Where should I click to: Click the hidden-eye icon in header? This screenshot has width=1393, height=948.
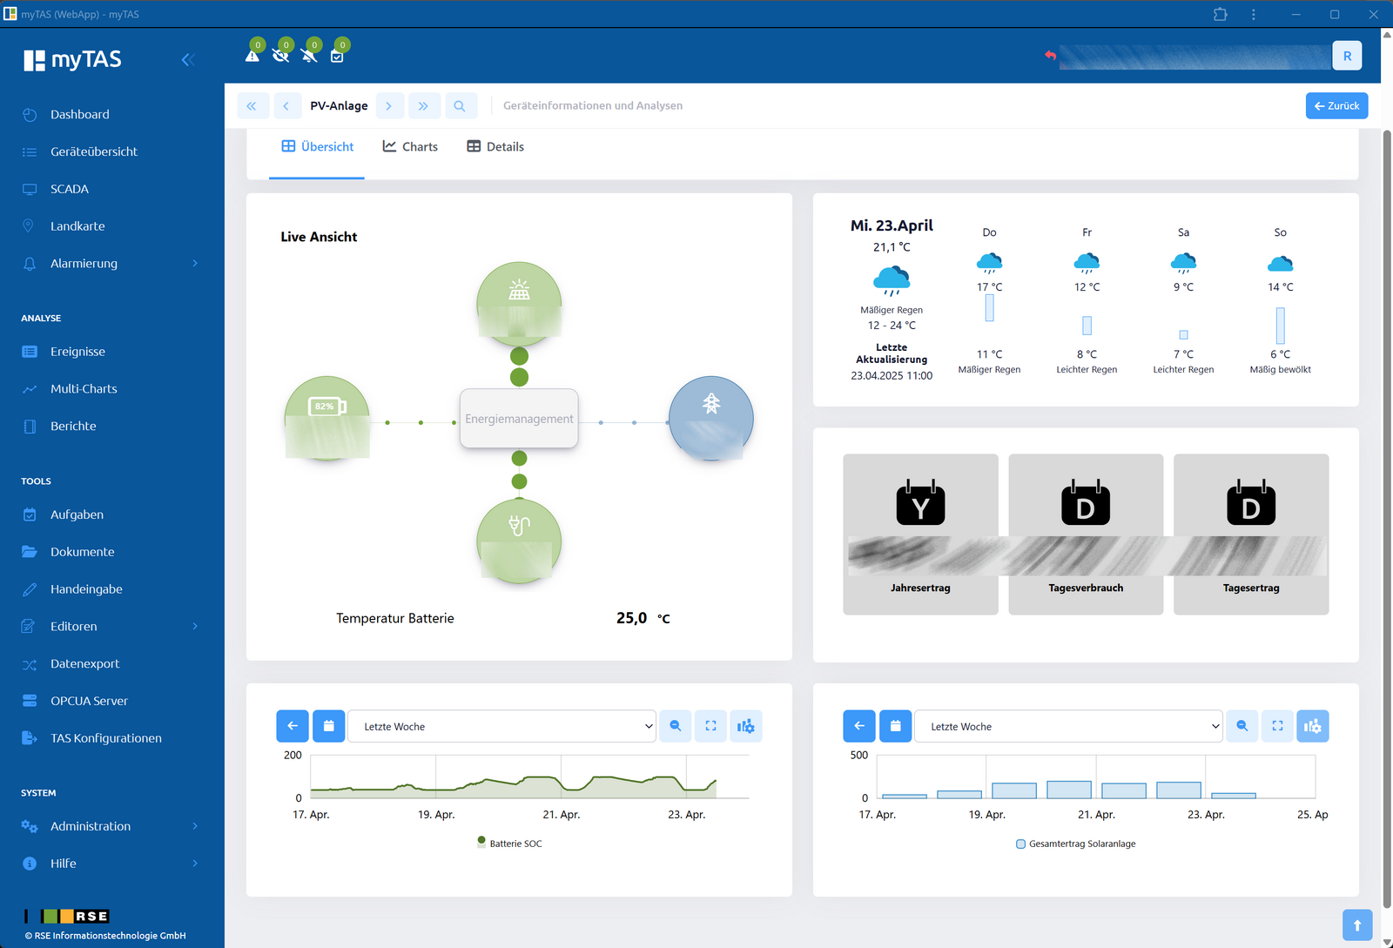pyautogui.click(x=280, y=56)
